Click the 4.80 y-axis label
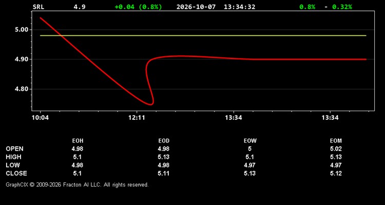 click(22, 89)
